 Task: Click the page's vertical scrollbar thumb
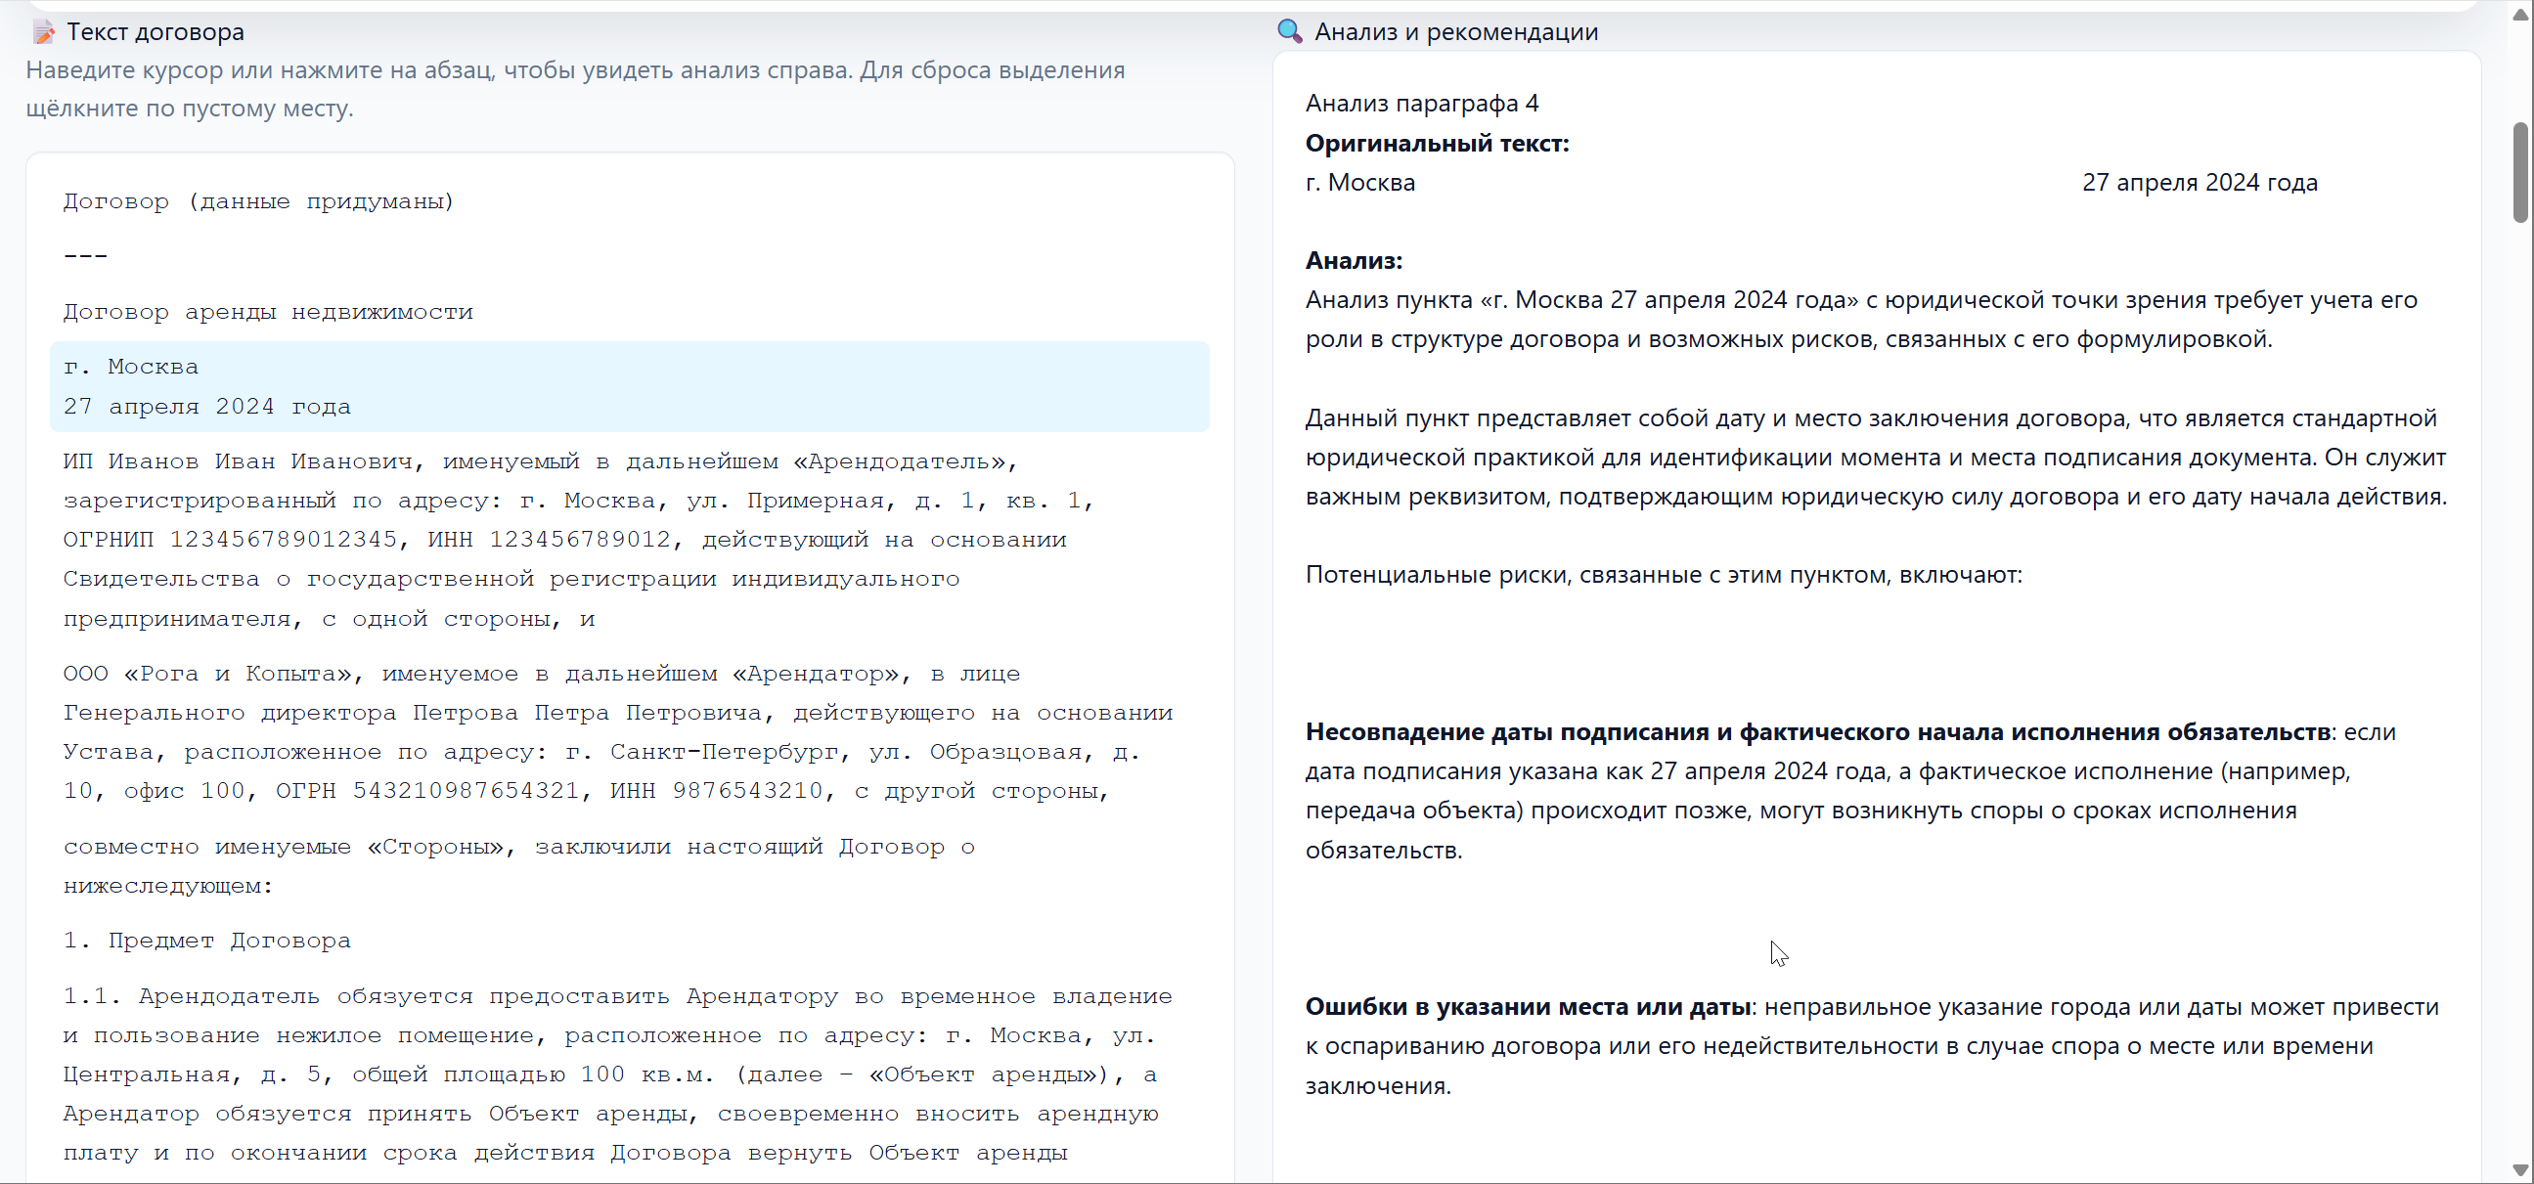[x=2521, y=172]
